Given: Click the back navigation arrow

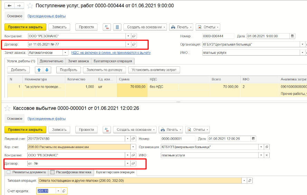Looking at the screenshot, I should (x=10, y=6).
